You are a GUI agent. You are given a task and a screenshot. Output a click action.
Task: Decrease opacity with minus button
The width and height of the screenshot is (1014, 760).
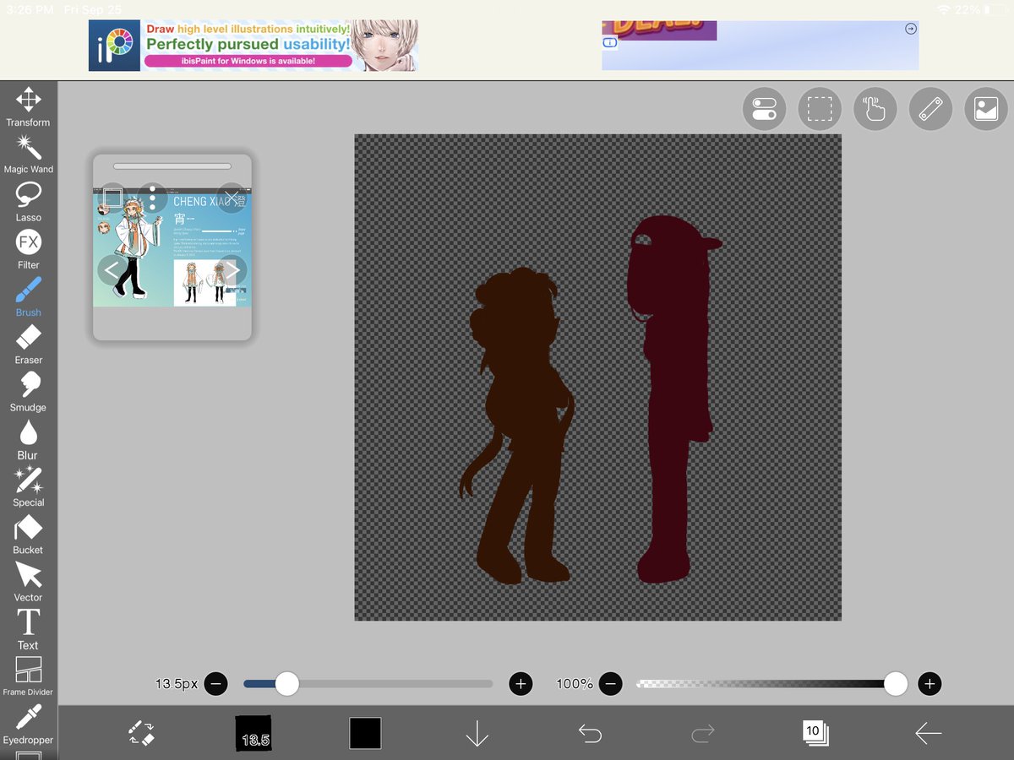(611, 684)
